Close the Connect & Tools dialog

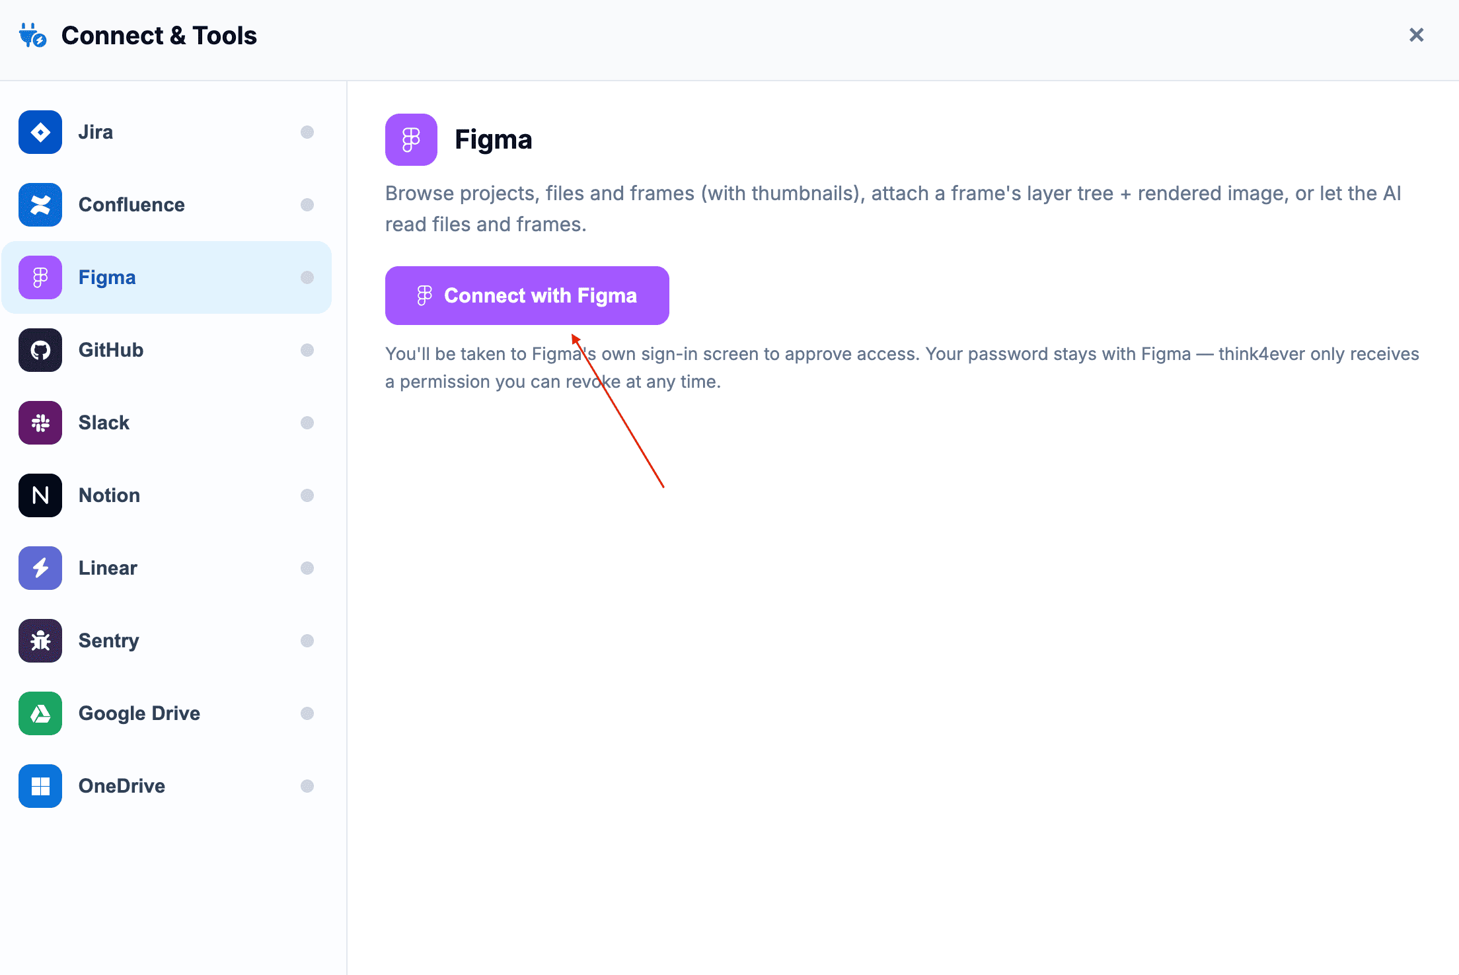[x=1416, y=35]
